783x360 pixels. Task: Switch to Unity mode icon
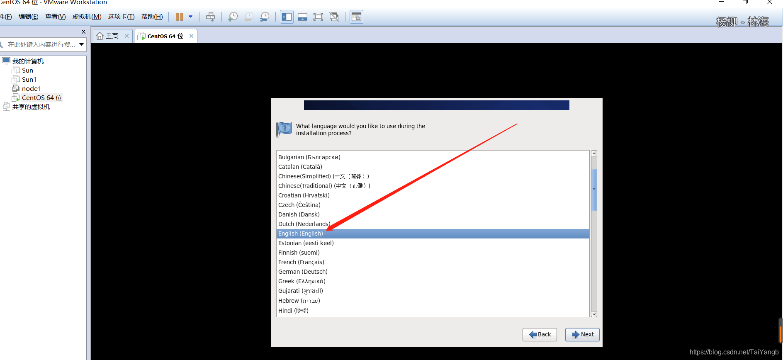(334, 17)
